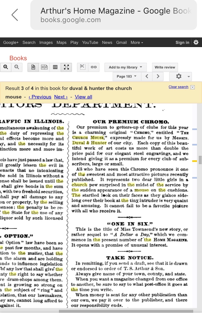Close the search results banner
Screen dimensions: 202x314
pyautogui.click(x=193, y=87)
